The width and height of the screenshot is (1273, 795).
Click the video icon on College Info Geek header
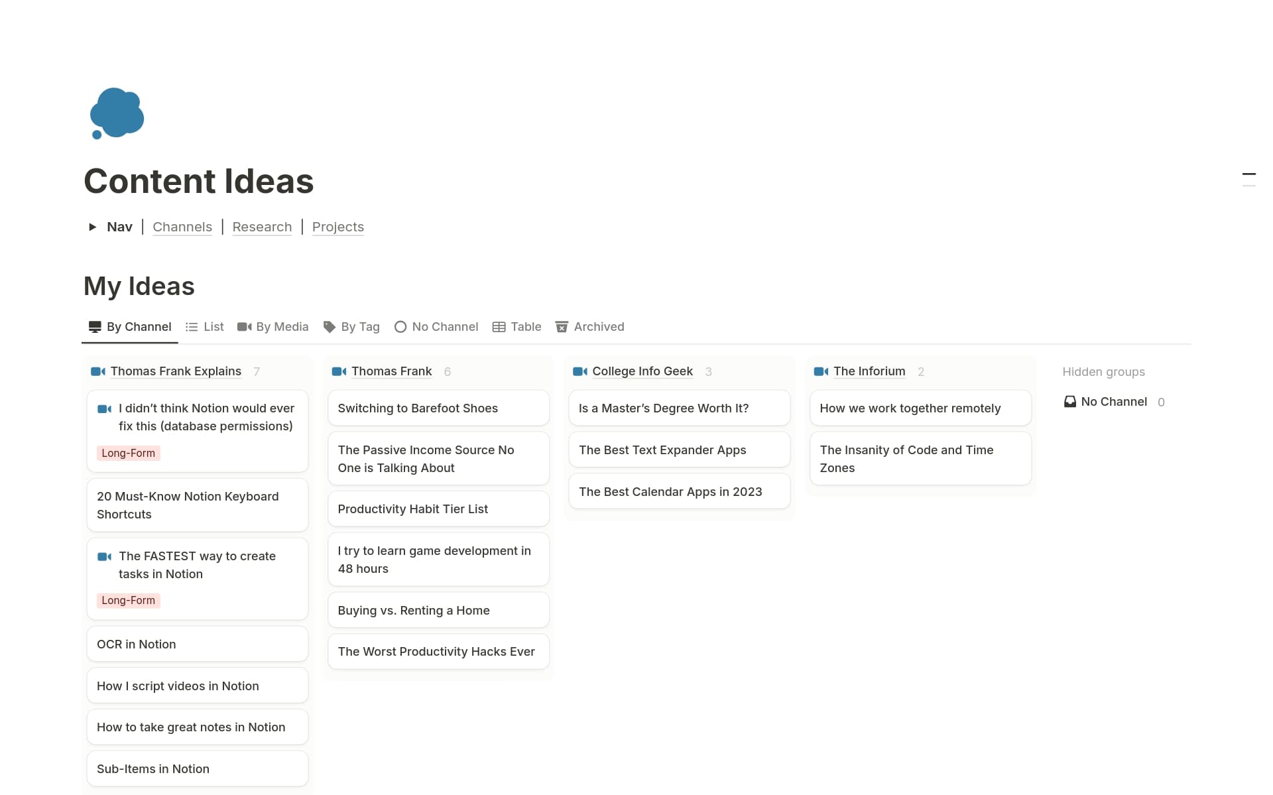click(579, 371)
